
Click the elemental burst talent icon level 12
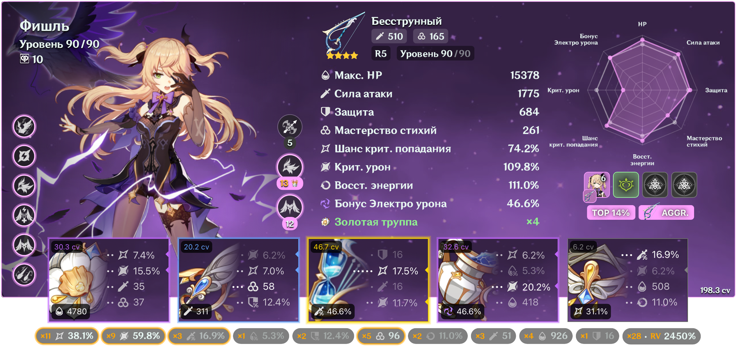point(290,207)
